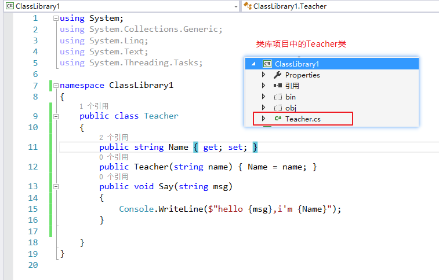Screen dimensions: 439x280
Task: Select the Teacher.cs file in tree
Action: point(303,119)
